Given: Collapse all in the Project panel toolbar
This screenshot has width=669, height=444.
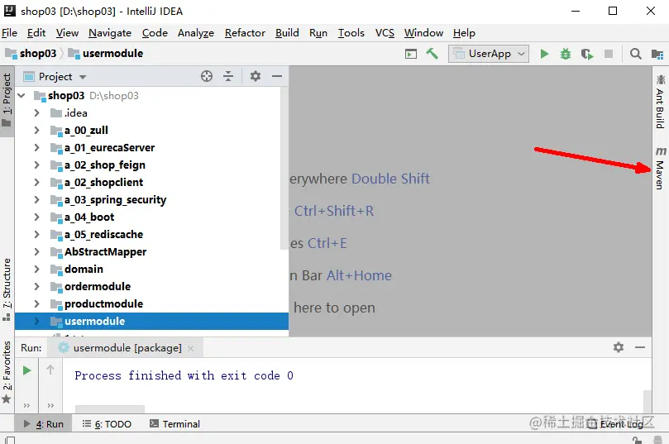Looking at the screenshot, I should click(228, 76).
